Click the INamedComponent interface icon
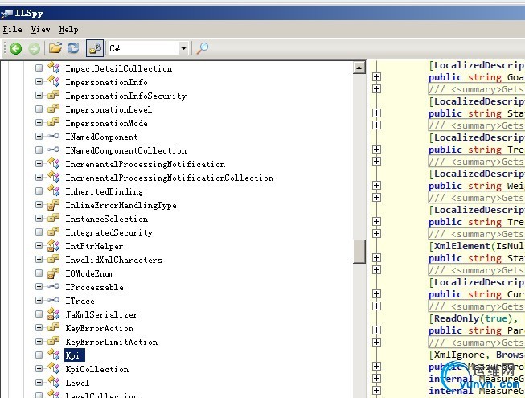 (x=54, y=136)
